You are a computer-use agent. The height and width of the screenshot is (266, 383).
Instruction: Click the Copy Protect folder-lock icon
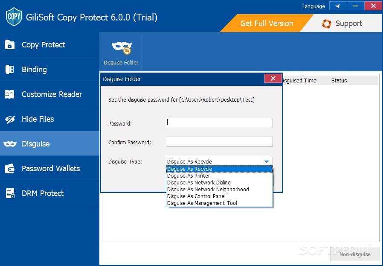(x=10, y=45)
